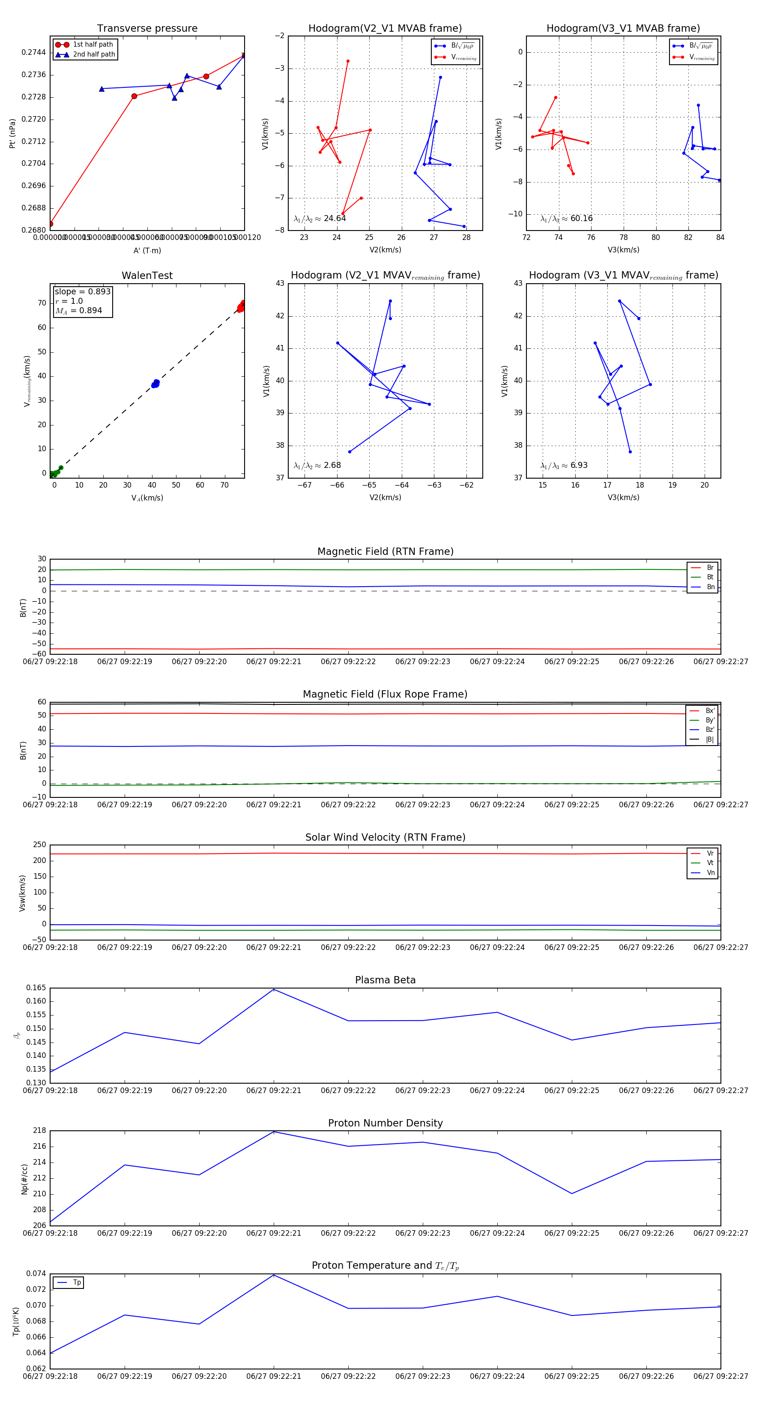This screenshot has height=1414, width=771.
Task: Select the 'Tp' legend entry
Action: pyautogui.click(x=69, y=1283)
